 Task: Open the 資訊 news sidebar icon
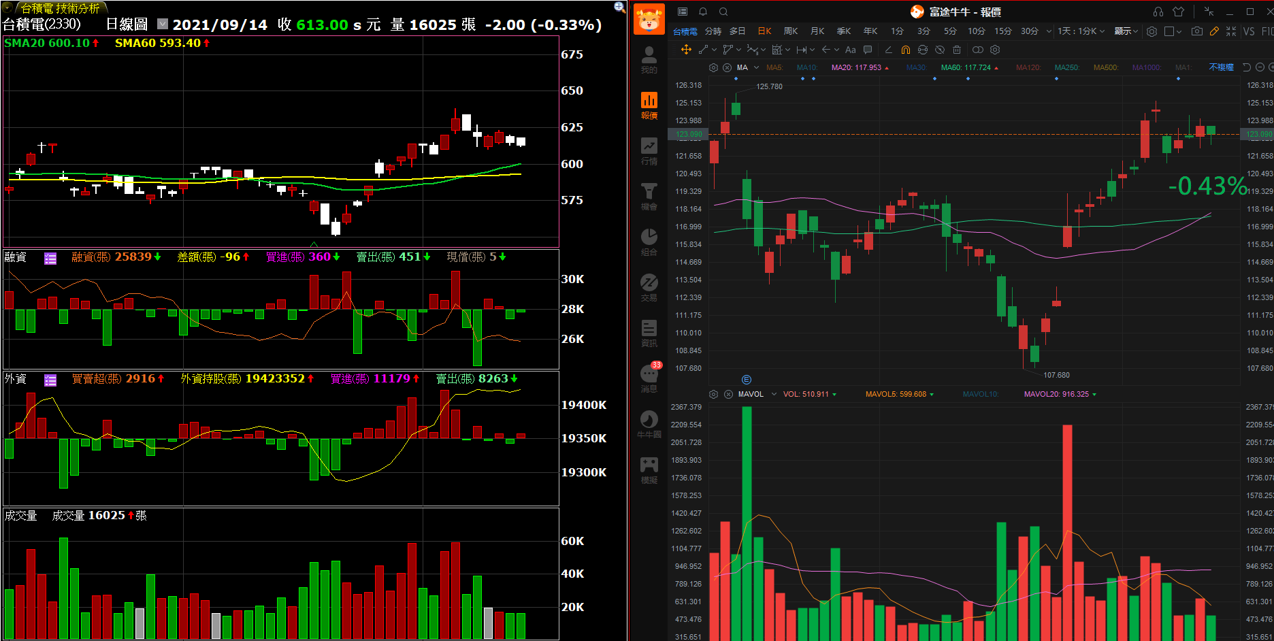tap(649, 333)
